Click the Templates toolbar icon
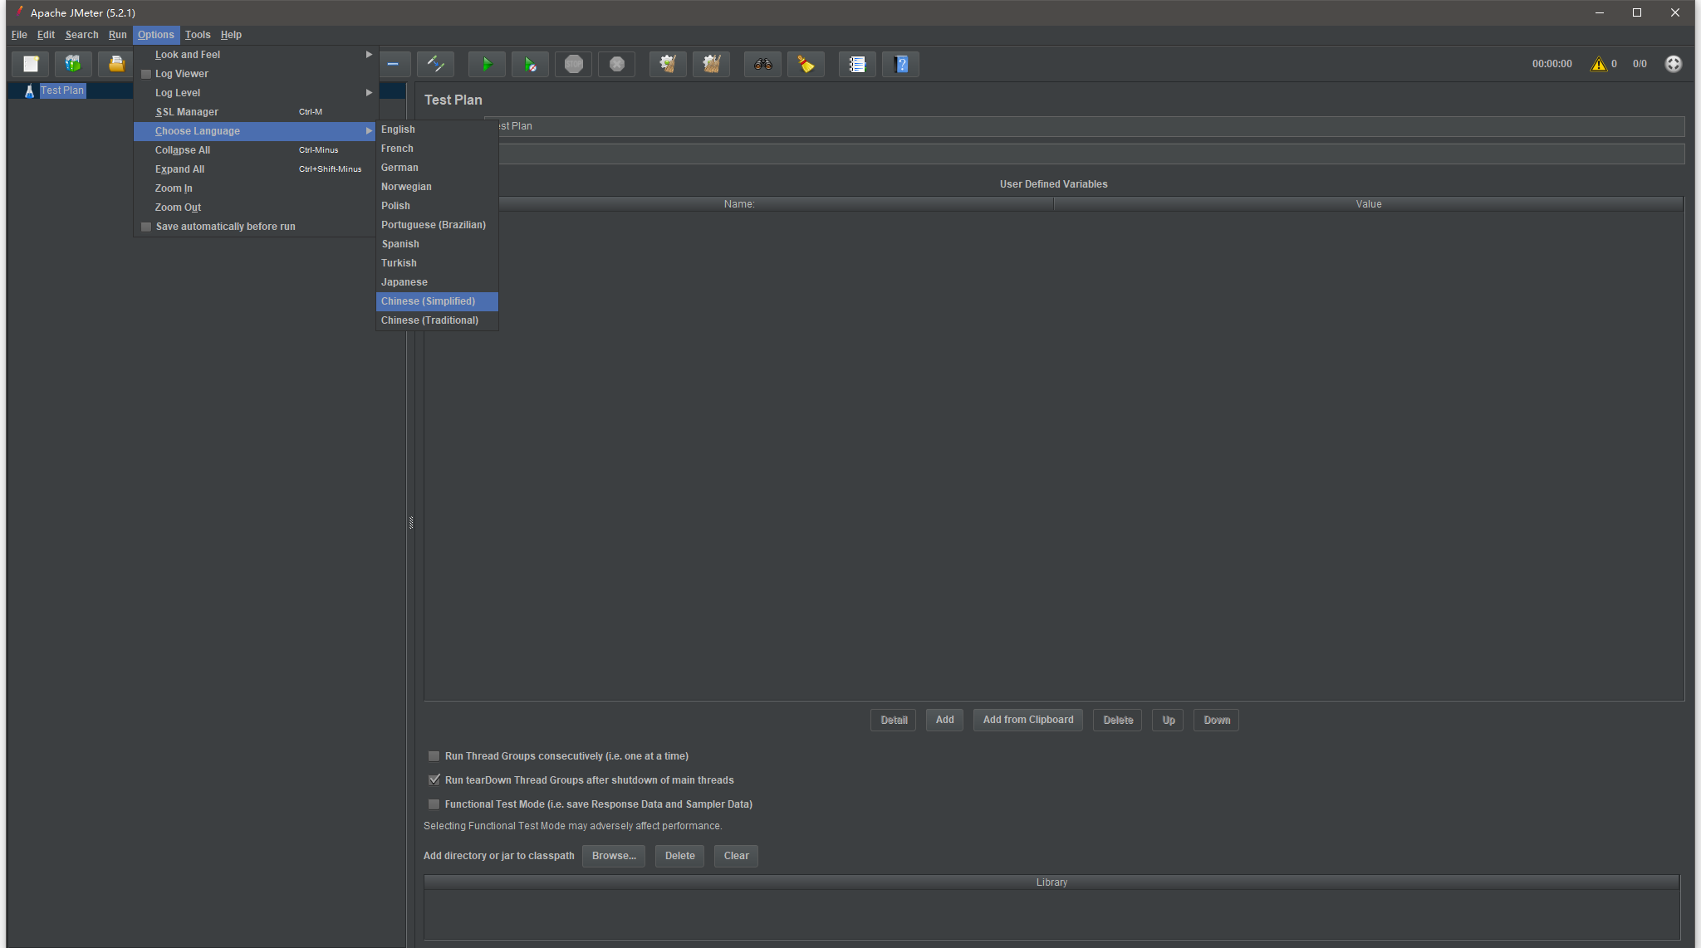Viewport: 1701px width, 948px height. point(73,64)
